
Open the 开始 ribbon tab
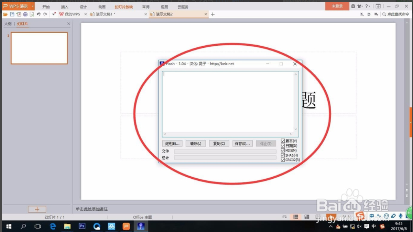(46, 7)
